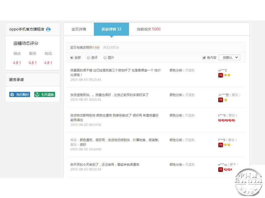Click the 服务：很好 line in l***9's review

pos(78,145)
